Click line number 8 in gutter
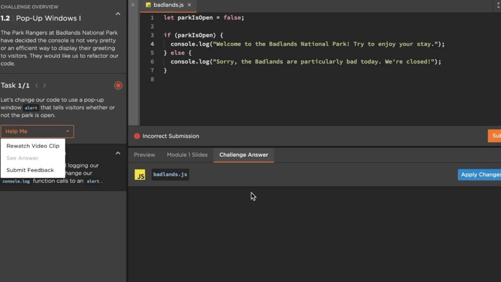The height and width of the screenshot is (282, 501). pyautogui.click(x=153, y=79)
